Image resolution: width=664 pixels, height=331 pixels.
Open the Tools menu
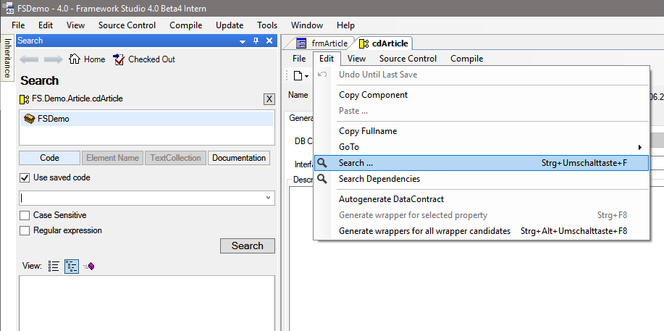(267, 25)
